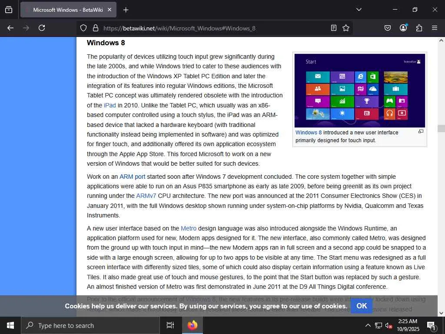Image resolution: width=445 pixels, height=334 pixels.
Task: Save page to Pocket
Action: 387,28
